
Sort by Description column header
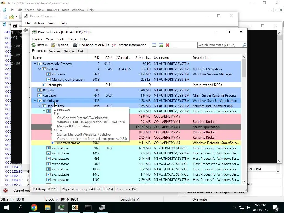(216, 58)
